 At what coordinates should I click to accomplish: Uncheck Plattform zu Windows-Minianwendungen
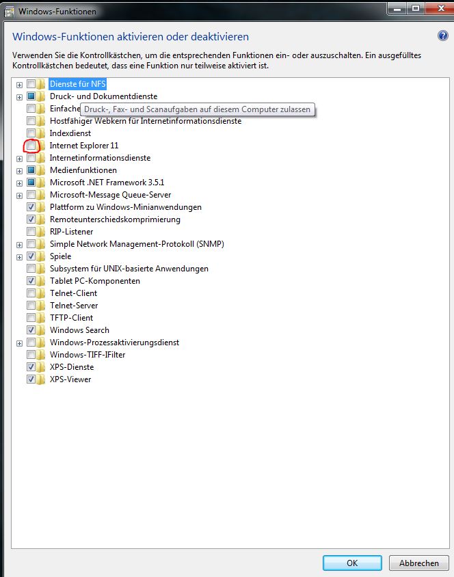click(x=31, y=207)
